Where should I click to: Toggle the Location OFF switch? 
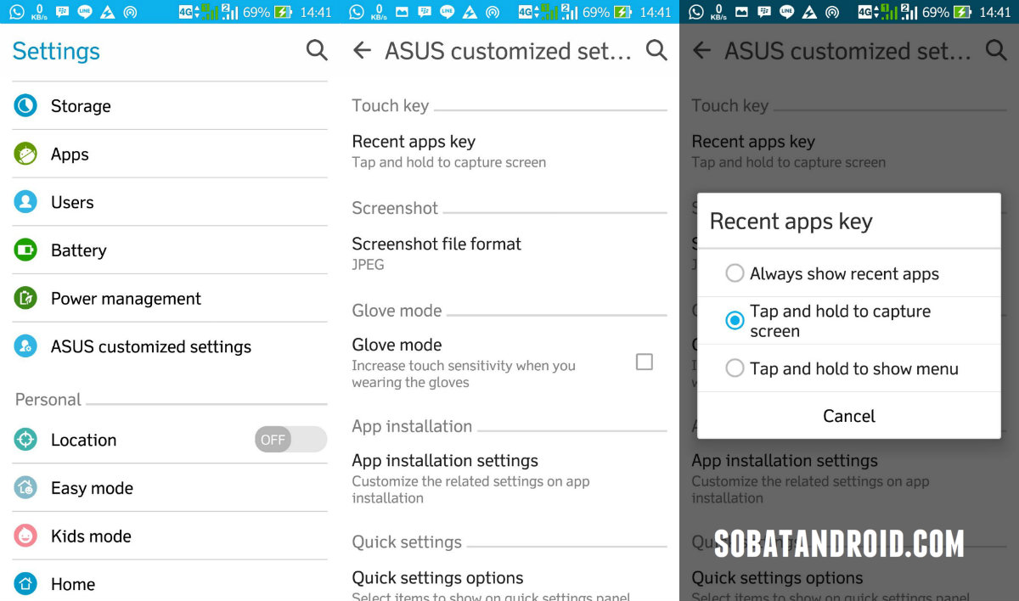290,440
